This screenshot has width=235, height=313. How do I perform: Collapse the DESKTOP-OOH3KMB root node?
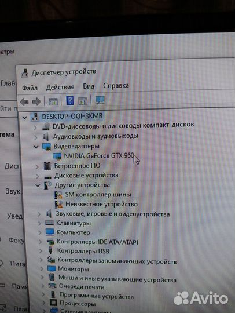25,117
